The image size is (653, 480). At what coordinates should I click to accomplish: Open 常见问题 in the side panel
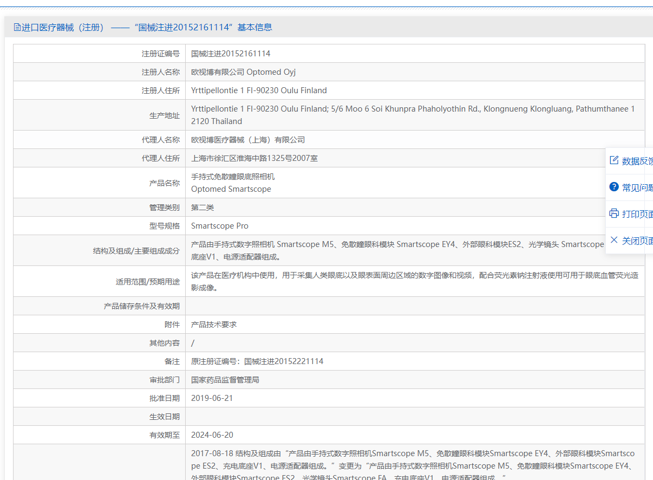(x=637, y=187)
